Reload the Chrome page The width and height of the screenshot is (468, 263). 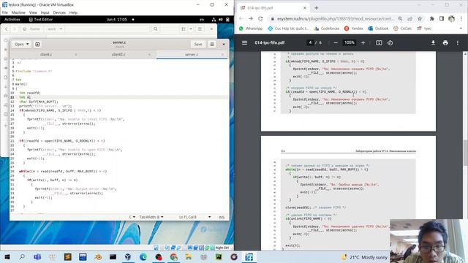point(260,18)
